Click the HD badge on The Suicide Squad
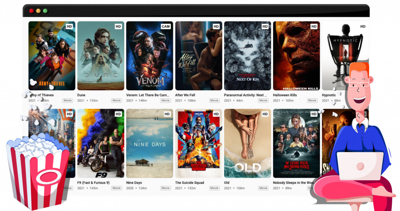Viewport: 400px width, 211px height. pos(216,114)
